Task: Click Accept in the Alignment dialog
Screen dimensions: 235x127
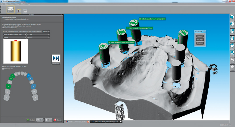Action: (x=200, y=36)
